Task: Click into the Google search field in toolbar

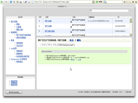Action: (x=115, y=2)
